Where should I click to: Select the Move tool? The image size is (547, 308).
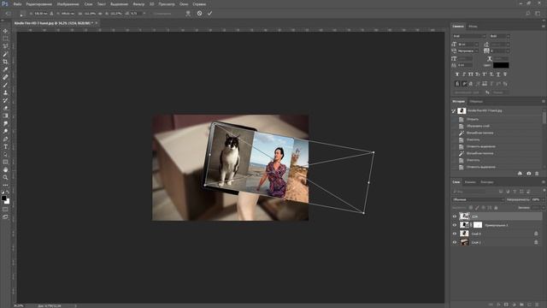(x=5, y=31)
